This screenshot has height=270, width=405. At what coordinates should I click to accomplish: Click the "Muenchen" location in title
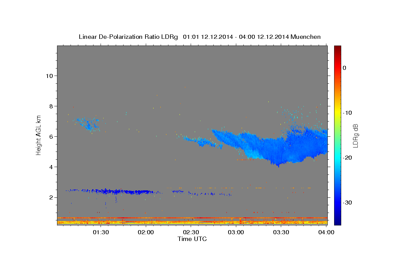[306, 37]
